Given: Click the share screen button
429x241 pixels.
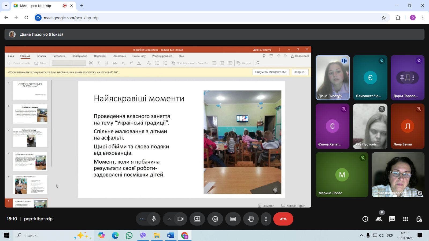Looking at the screenshot, I should pos(197,219).
